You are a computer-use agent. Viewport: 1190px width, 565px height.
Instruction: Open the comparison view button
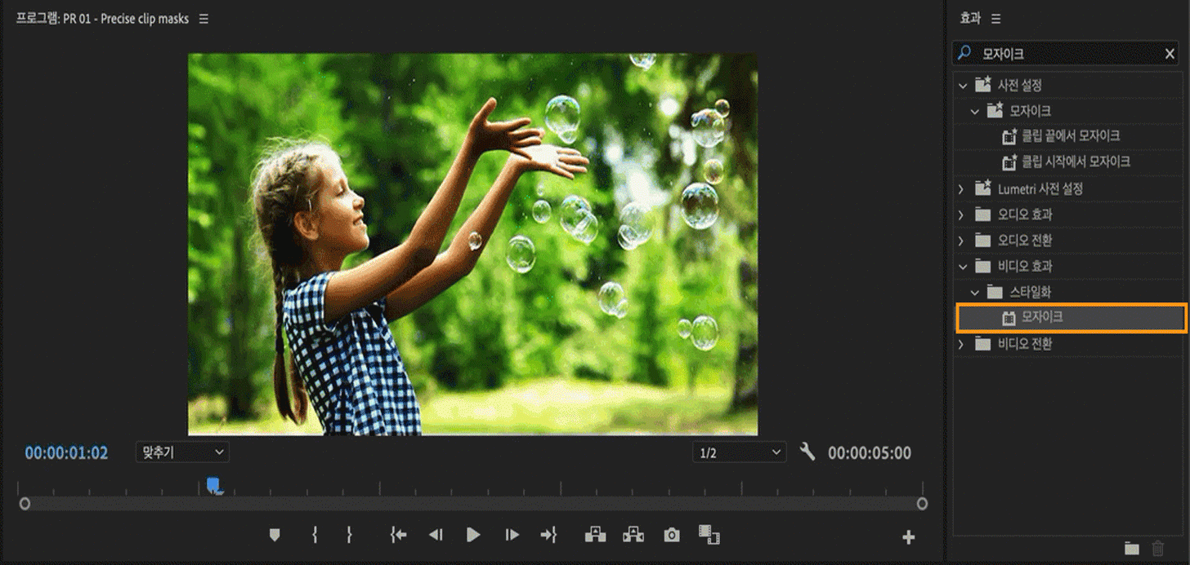[x=709, y=535]
